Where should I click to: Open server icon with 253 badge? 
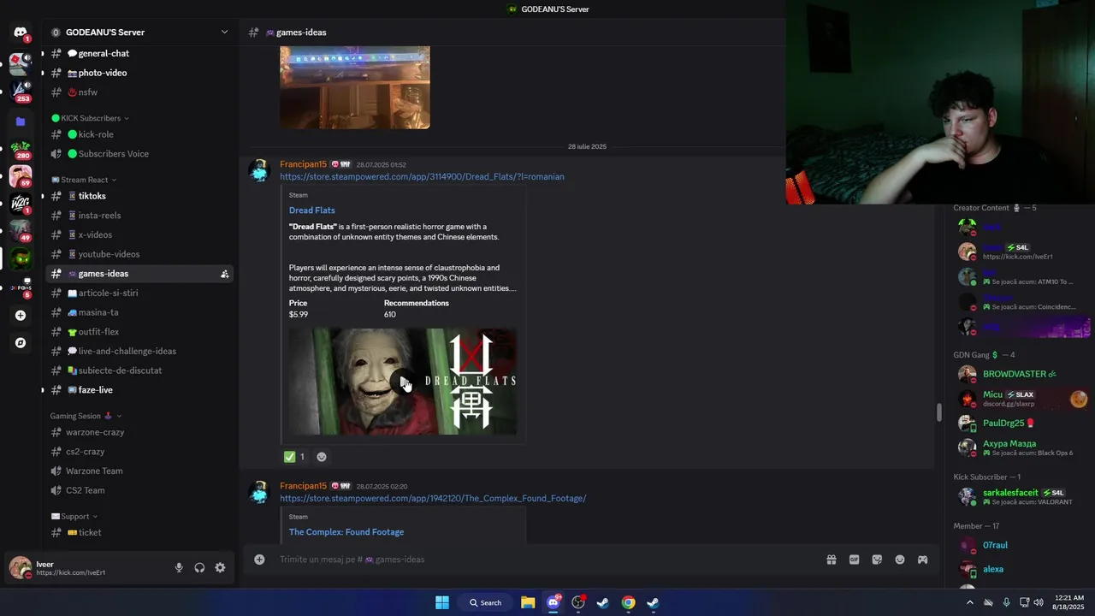point(21,91)
